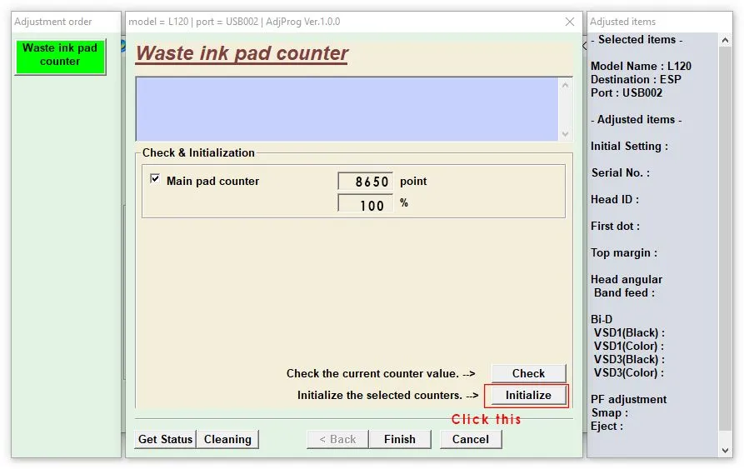Click the Initialize button
Image resolution: width=744 pixels, height=469 pixels.
point(528,395)
